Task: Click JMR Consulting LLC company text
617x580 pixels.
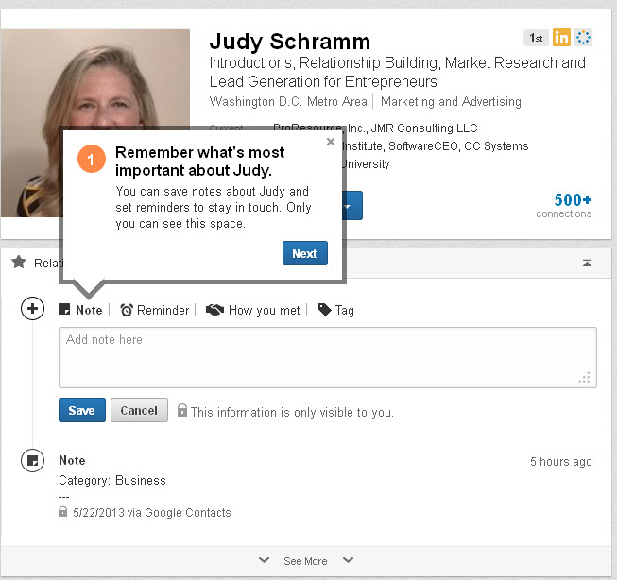Action: point(424,128)
